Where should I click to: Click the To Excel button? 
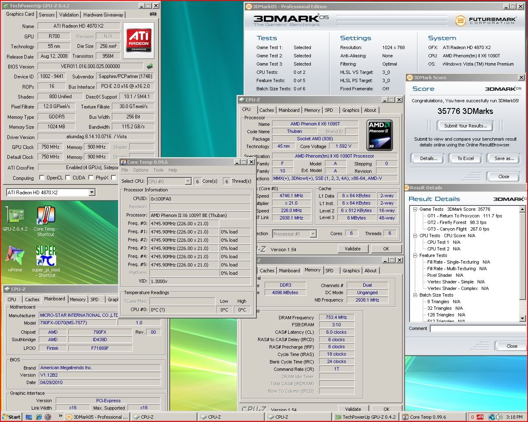pos(466,158)
